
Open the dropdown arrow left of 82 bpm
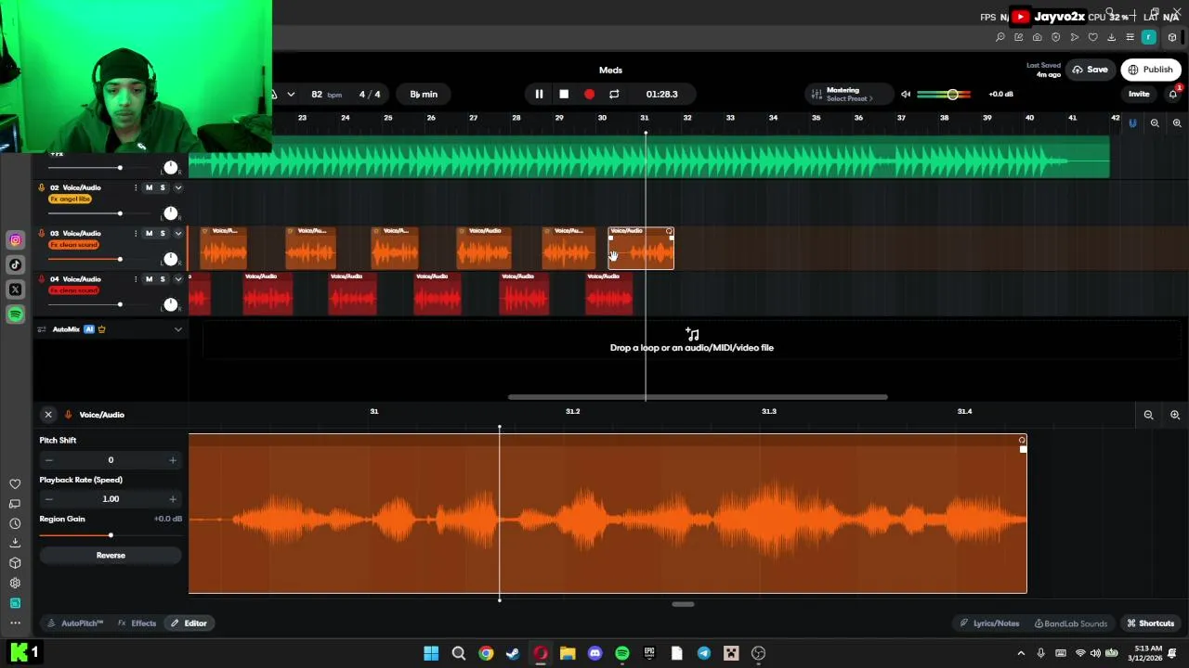(291, 94)
